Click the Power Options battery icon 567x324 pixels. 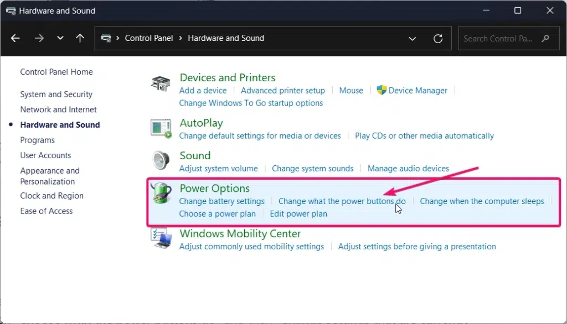tap(161, 193)
